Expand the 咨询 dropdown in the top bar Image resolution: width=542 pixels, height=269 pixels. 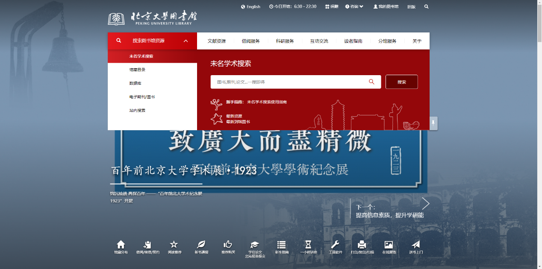click(x=354, y=6)
